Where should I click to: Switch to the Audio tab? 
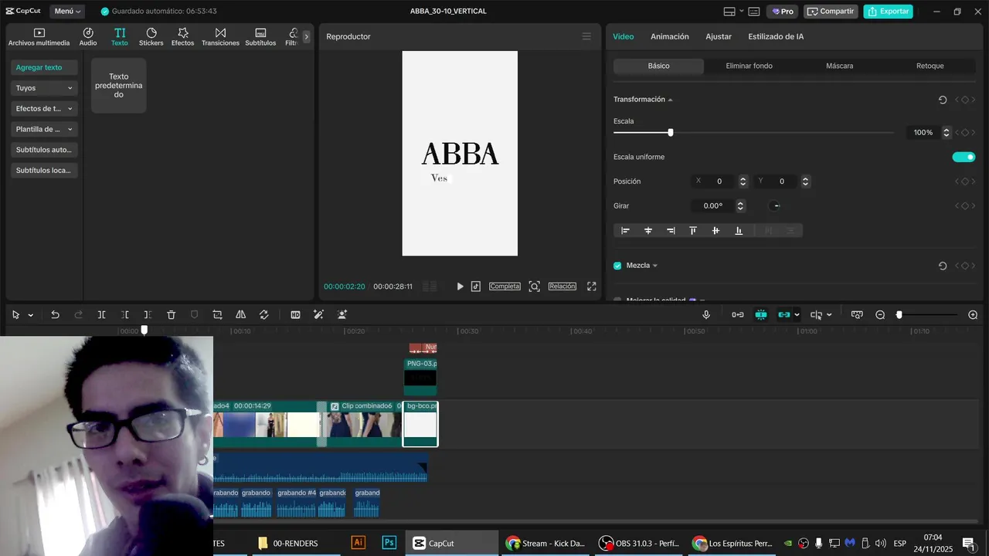pyautogui.click(x=88, y=36)
